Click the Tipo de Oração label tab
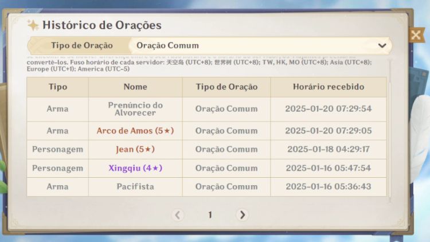This screenshot has height=242, width=430. click(80, 45)
